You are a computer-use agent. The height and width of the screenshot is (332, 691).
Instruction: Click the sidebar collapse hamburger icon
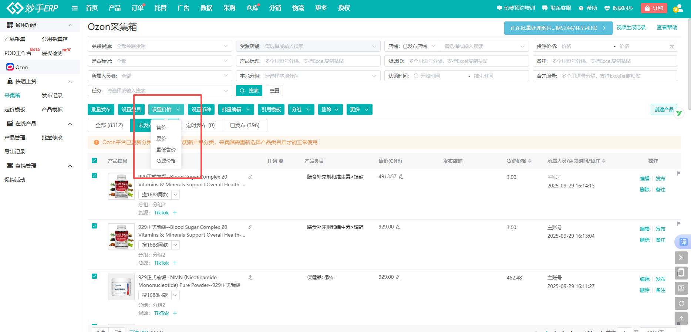point(75,8)
